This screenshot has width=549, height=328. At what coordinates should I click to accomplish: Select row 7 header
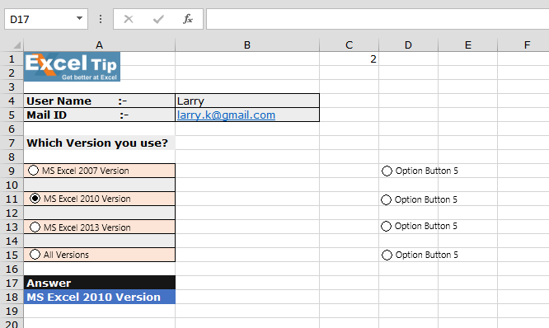[x=12, y=143]
